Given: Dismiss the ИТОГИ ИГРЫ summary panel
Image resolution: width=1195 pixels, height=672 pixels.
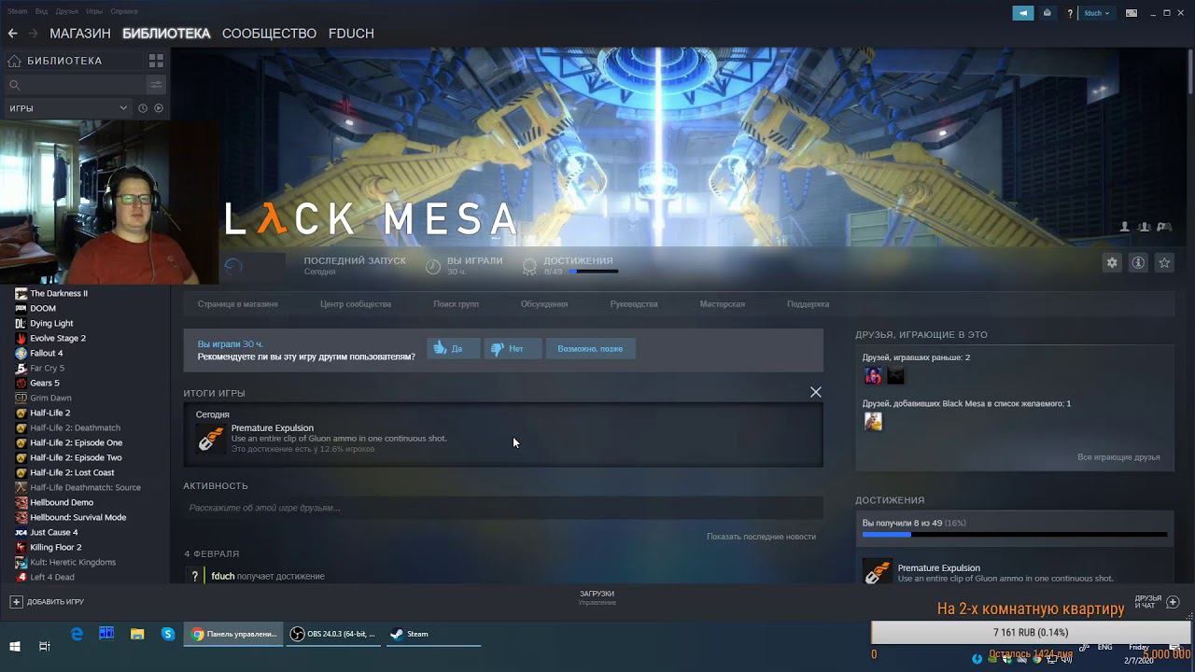Looking at the screenshot, I should tap(816, 392).
